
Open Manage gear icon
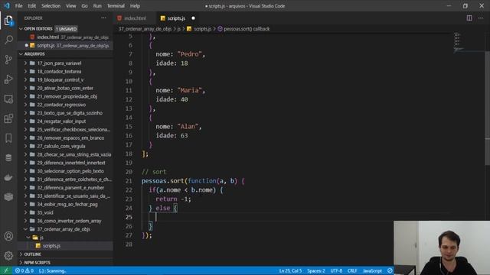8,256
